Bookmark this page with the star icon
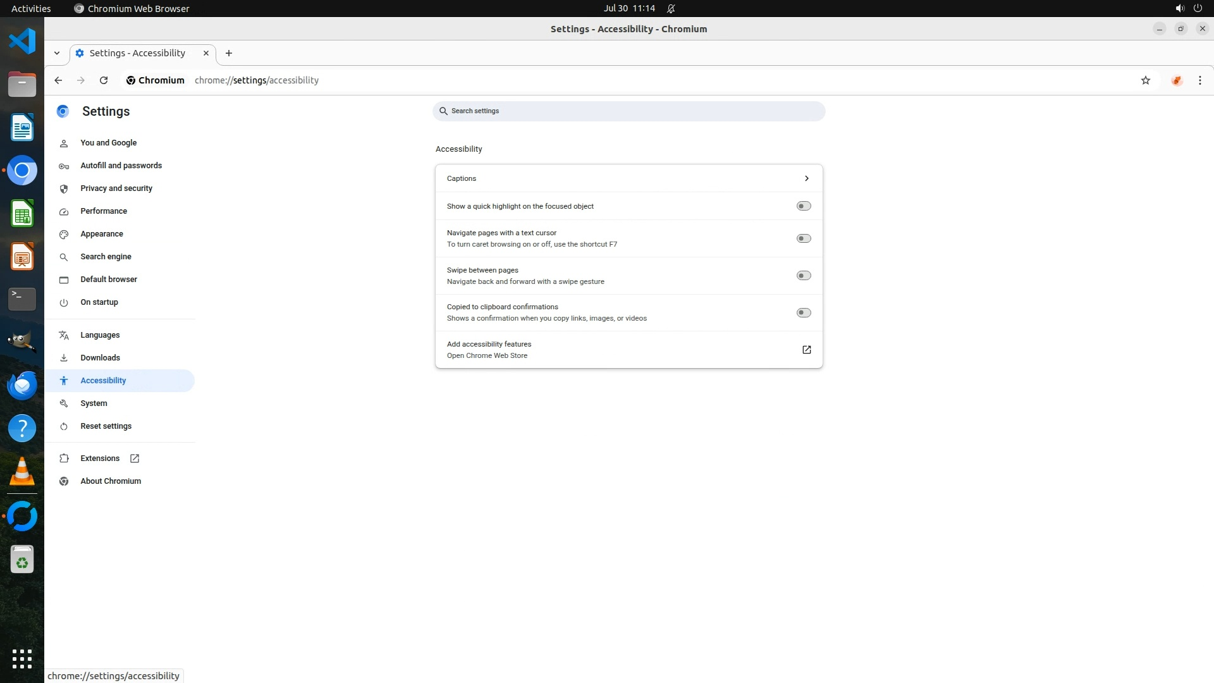This screenshot has width=1214, height=683. click(1145, 80)
